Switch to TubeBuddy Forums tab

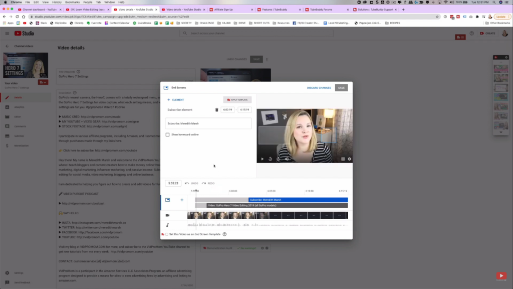click(x=327, y=10)
